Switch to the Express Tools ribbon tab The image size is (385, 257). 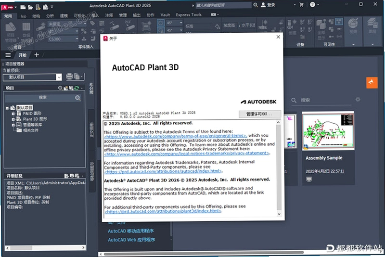[x=189, y=15]
